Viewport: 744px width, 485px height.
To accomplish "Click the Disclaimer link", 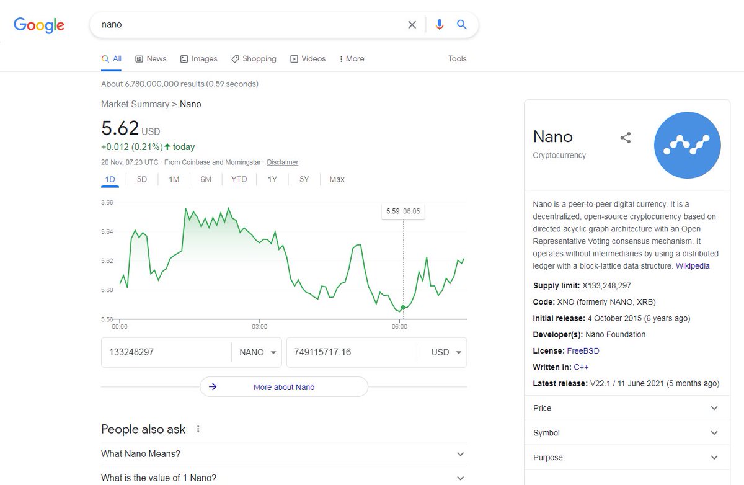I will (282, 162).
